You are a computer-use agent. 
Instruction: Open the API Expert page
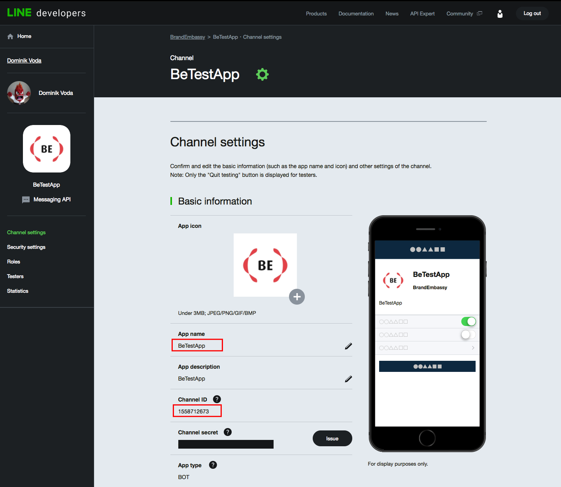[x=422, y=13]
